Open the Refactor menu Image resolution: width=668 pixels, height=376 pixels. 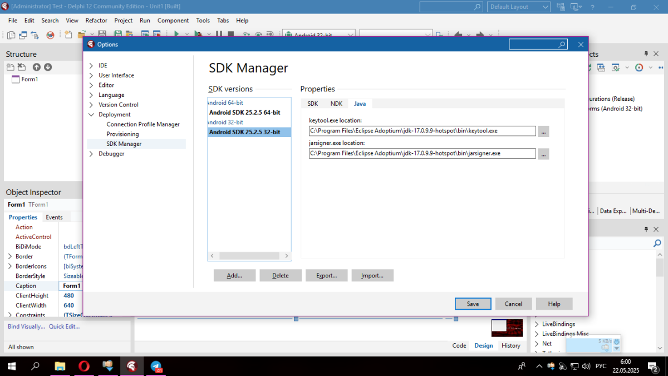96,20
